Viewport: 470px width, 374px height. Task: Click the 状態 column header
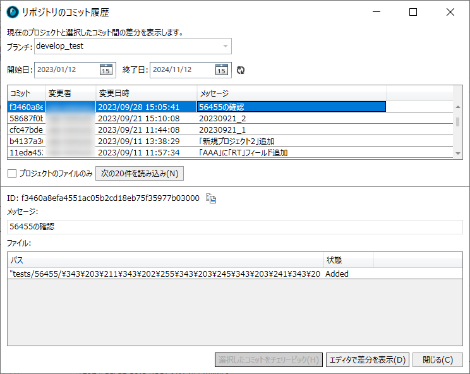[349, 260]
